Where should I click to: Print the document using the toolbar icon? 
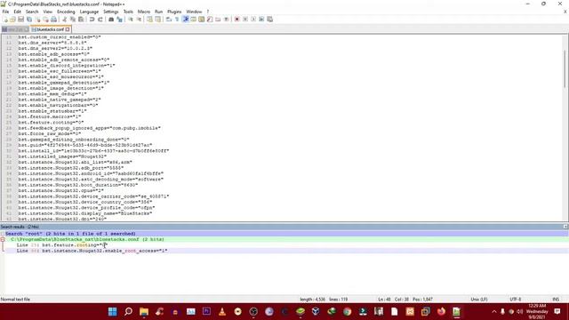tap(53, 20)
